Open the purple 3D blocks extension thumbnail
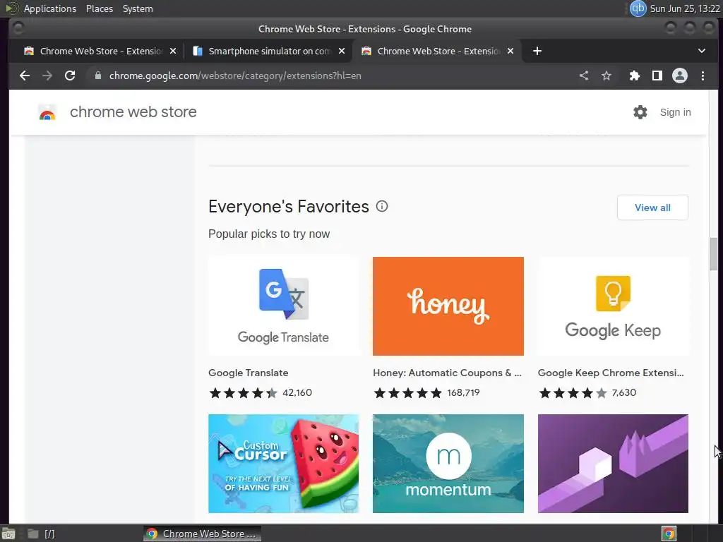The height and width of the screenshot is (542, 723). [613, 463]
